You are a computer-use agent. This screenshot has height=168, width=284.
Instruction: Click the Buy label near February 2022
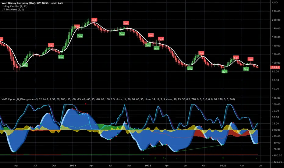157,48
